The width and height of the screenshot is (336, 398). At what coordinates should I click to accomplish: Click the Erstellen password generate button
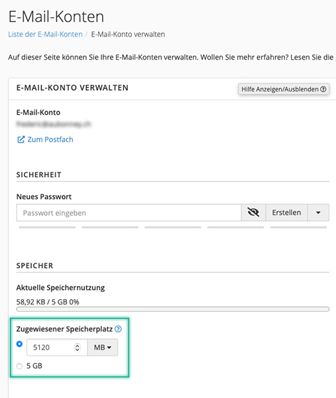click(x=286, y=212)
